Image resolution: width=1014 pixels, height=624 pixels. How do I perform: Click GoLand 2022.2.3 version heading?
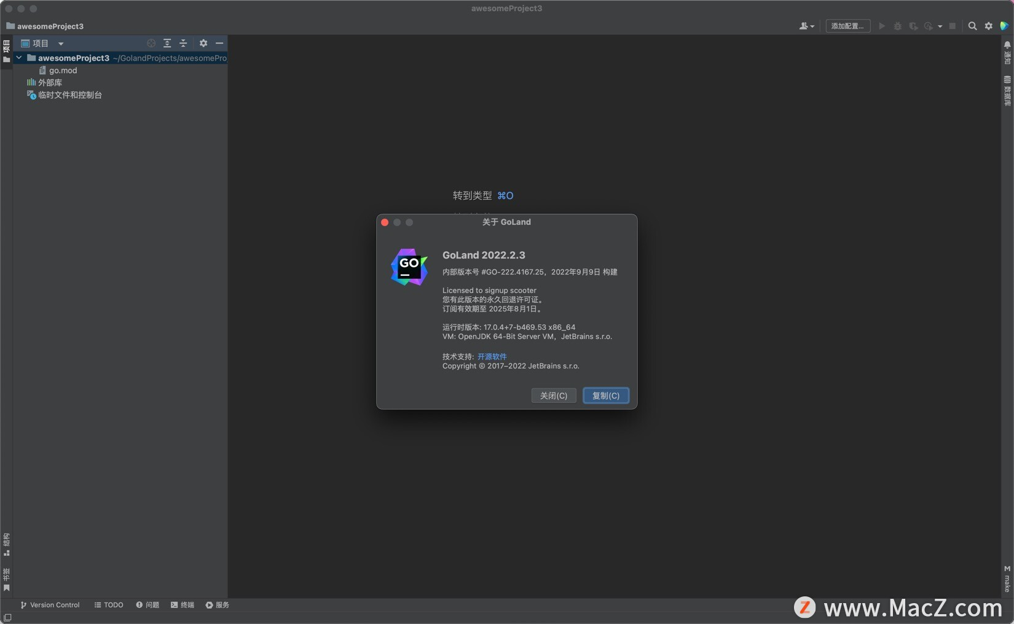(x=484, y=255)
